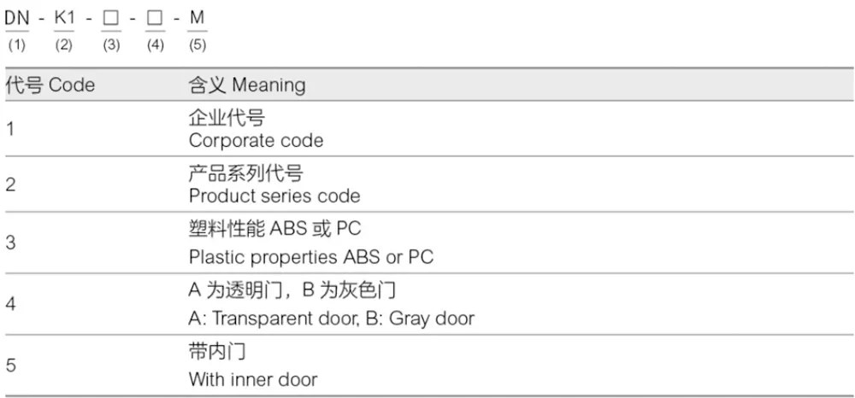Select the "Corporate code" text
This screenshot has height=398, width=855.
click(x=256, y=141)
